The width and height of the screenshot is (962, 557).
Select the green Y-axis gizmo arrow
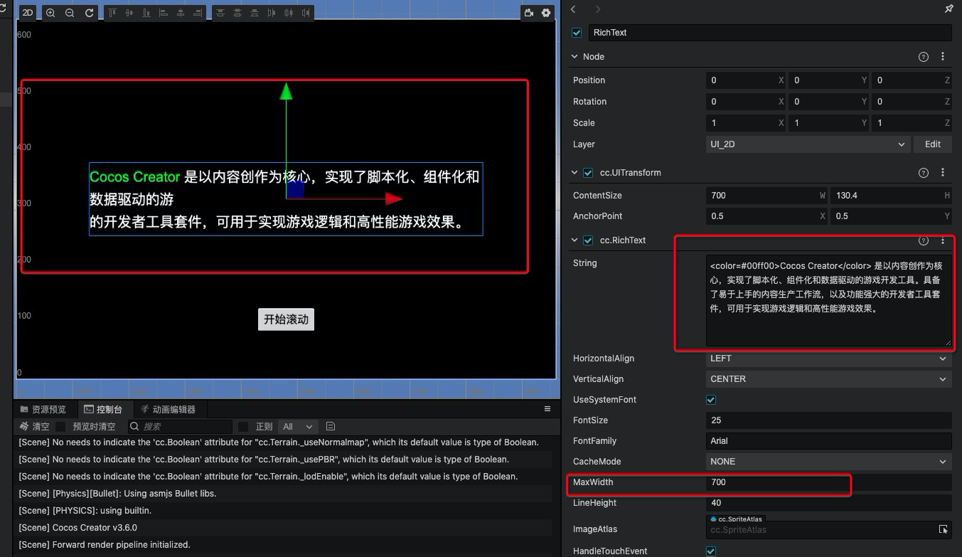coord(286,91)
